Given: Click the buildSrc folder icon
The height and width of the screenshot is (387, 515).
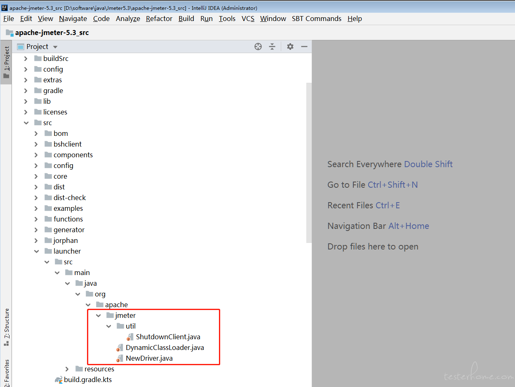Looking at the screenshot, I should 38,58.
